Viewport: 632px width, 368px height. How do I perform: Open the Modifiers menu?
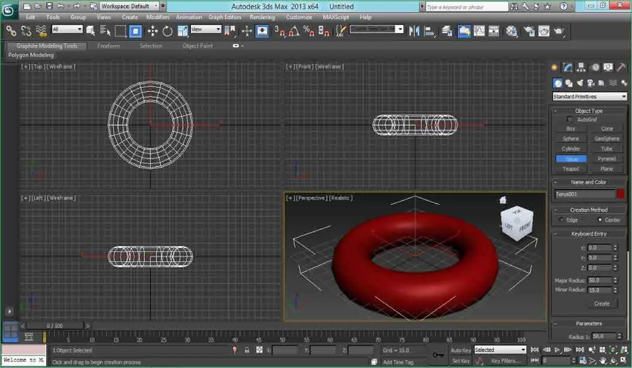tap(158, 17)
